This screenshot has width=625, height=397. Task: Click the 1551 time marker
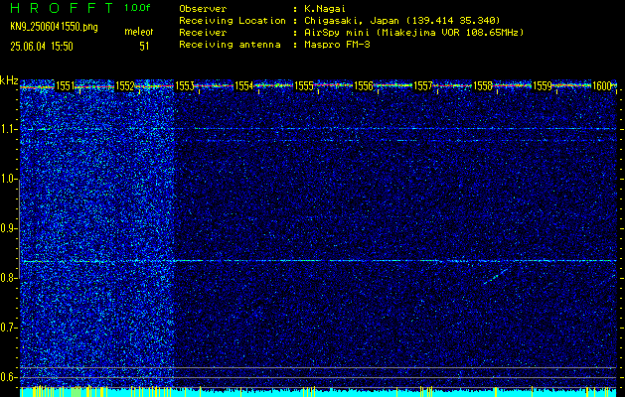tap(66, 85)
